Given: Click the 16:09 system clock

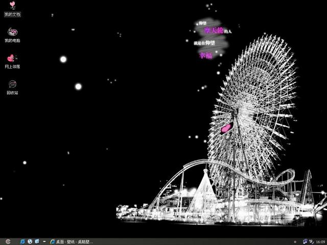Looking at the screenshot, I should pos(320,241).
